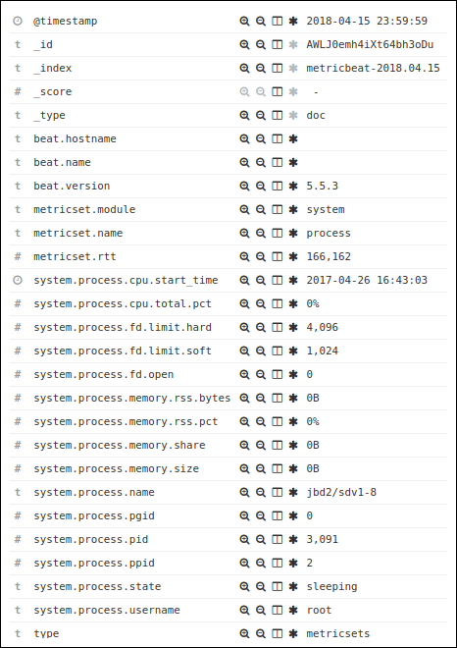Filter out type metricsets value
This screenshot has width=457, height=648.
click(261, 633)
